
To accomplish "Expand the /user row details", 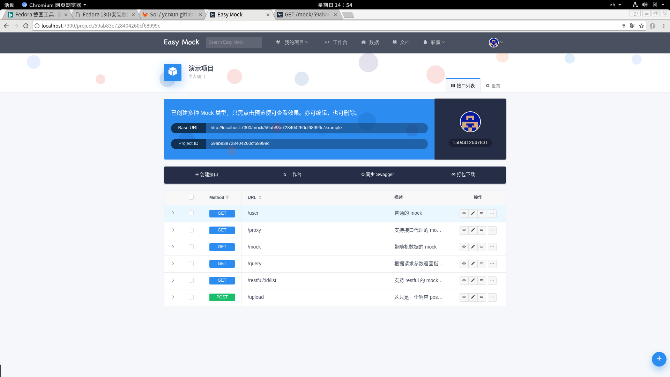I will (x=173, y=213).
